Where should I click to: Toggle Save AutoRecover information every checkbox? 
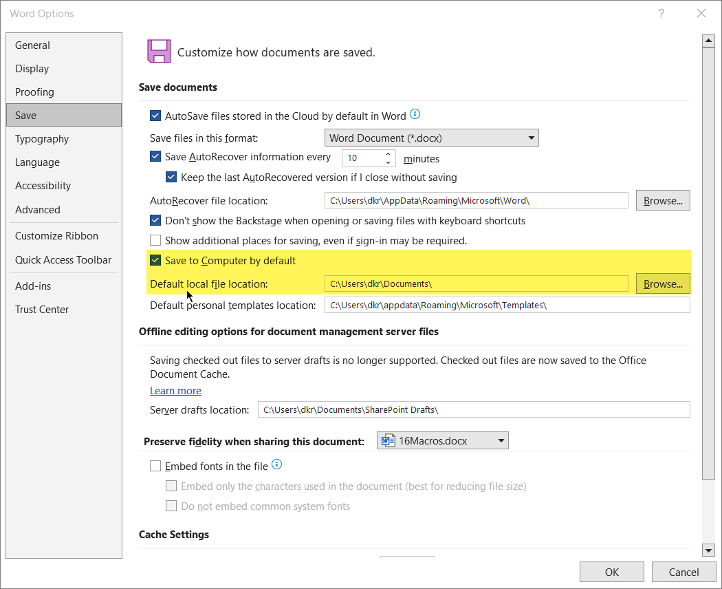[x=155, y=157]
